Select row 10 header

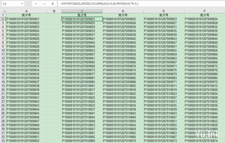pyautogui.click(x=3, y=50)
